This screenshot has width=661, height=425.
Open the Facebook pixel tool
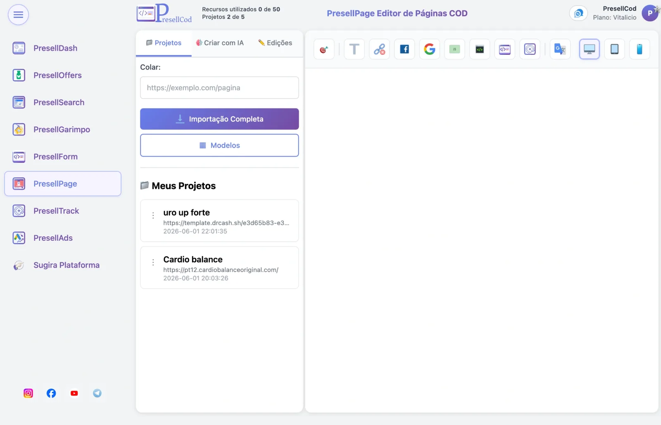click(x=404, y=49)
